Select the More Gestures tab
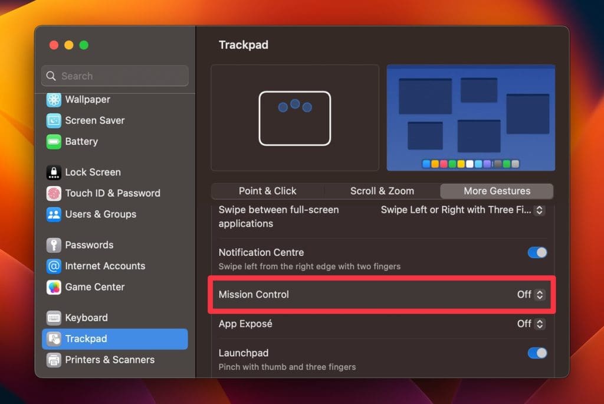 pyautogui.click(x=497, y=191)
